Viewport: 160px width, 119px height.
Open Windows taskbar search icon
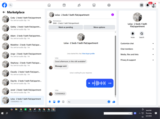(7, 113)
